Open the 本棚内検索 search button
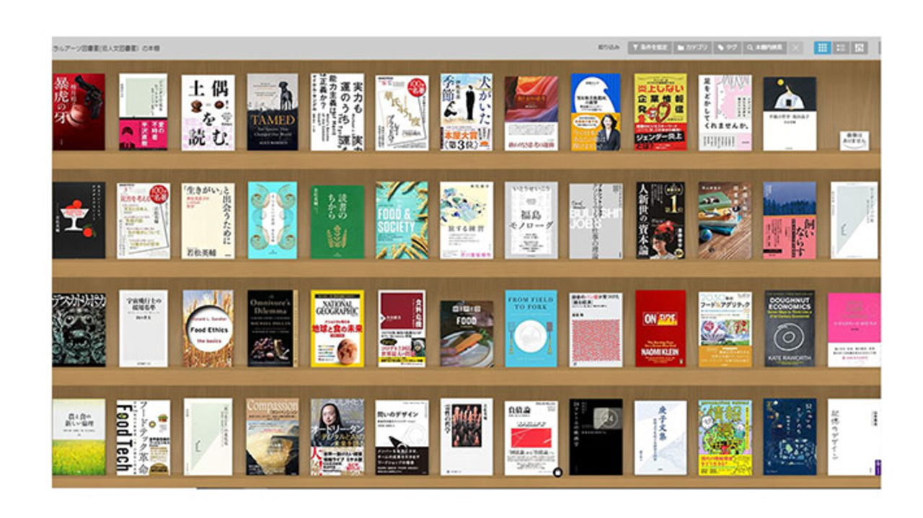The height and width of the screenshot is (518, 923). 765,48
